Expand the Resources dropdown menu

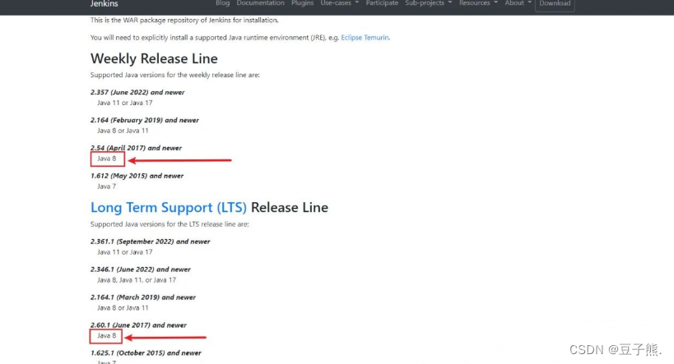[478, 3]
